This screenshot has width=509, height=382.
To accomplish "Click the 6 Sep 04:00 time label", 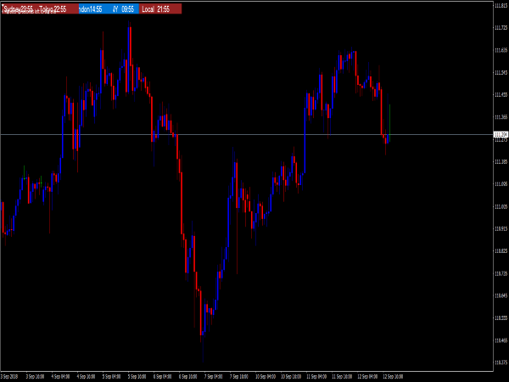I will coord(162,376).
